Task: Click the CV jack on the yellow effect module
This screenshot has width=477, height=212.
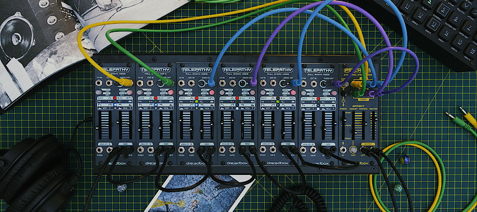Action: (343, 149)
